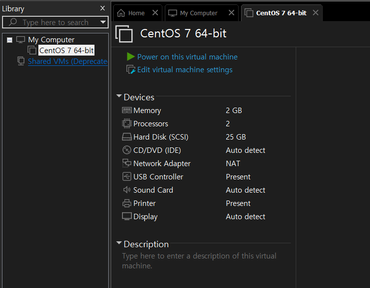Click Power on this virtual machine link
Viewport: 370px width, 288px height.
point(187,57)
